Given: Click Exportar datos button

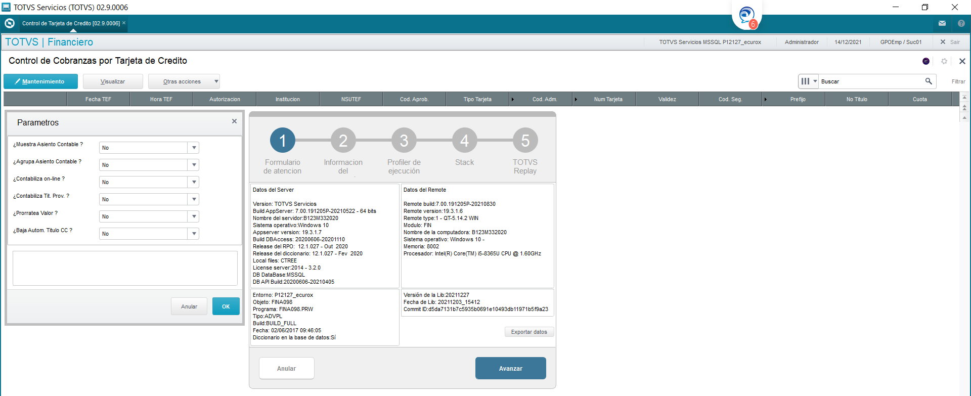Looking at the screenshot, I should pos(529,332).
